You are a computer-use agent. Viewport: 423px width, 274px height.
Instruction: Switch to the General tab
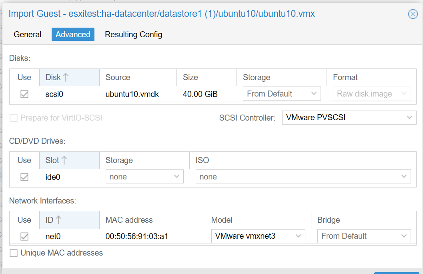(x=28, y=34)
